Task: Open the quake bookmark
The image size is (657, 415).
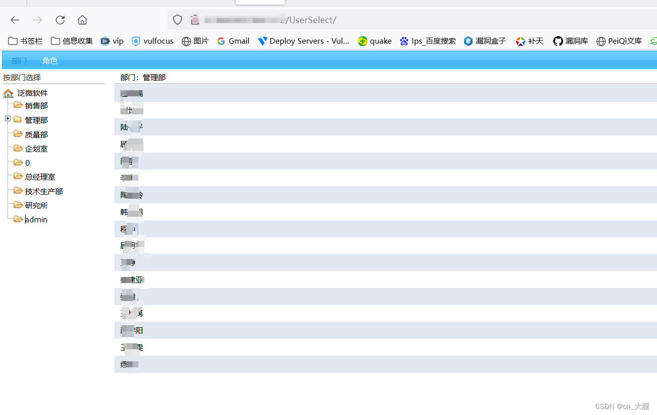Action: (375, 41)
